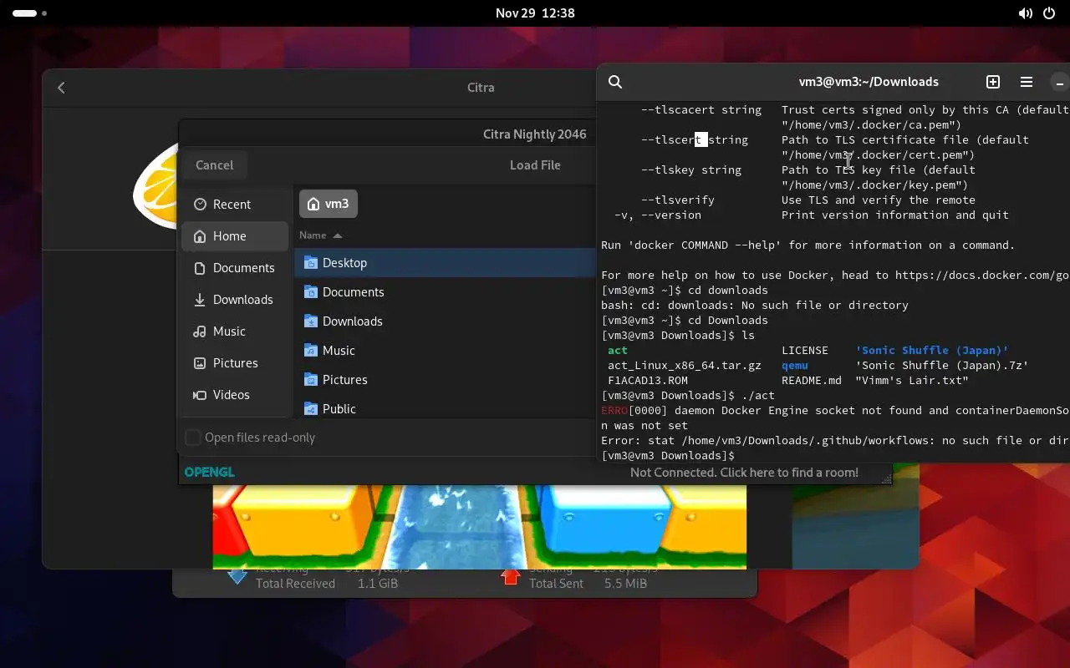Image resolution: width=1070 pixels, height=668 pixels.
Task: Click the Home icon in file dialog sidebar
Action: pyautogui.click(x=200, y=236)
